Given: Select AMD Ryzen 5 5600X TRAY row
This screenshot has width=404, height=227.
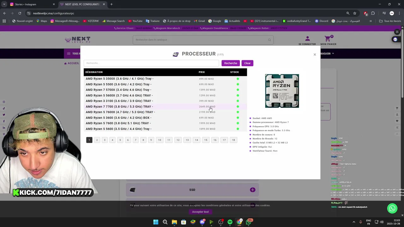Looking at the screenshot, I should 165,96.
